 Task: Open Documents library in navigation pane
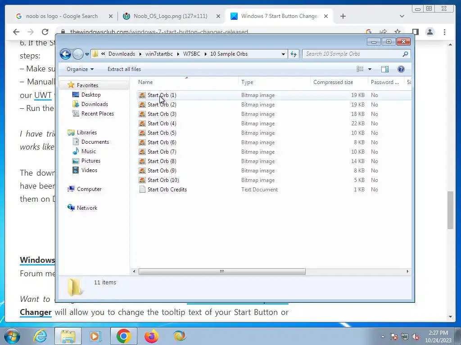click(95, 142)
